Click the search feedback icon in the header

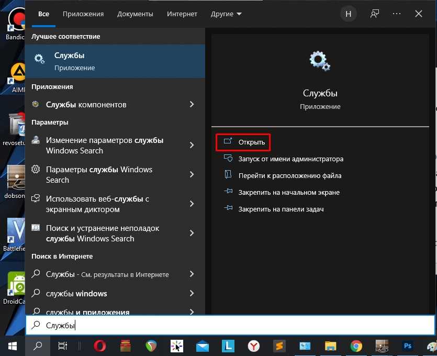tap(374, 14)
